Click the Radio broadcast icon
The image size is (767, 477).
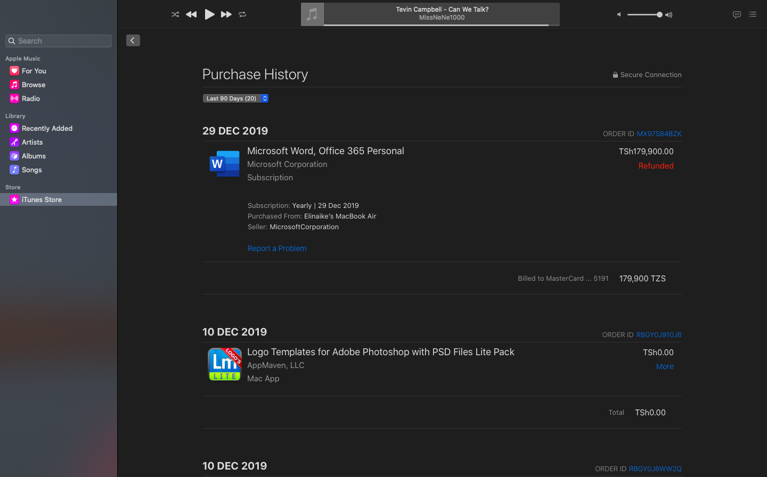click(14, 98)
